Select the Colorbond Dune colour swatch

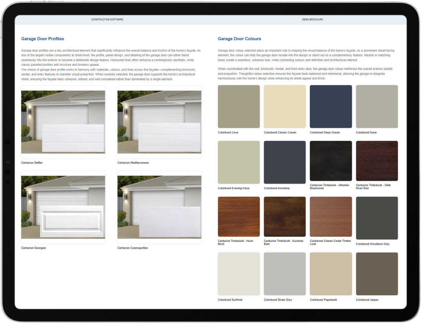pyautogui.click(x=377, y=107)
